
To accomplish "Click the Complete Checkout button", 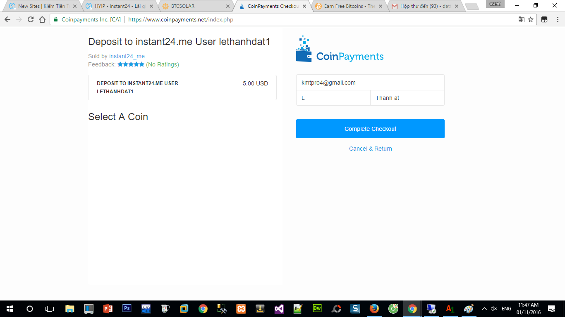I will click(370, 129).
